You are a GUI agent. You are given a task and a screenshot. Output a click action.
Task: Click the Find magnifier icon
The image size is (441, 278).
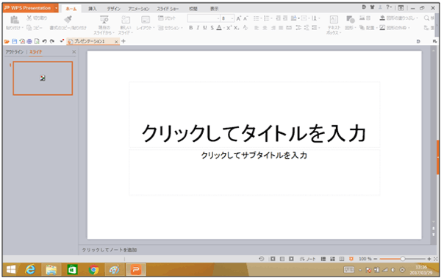426,18
